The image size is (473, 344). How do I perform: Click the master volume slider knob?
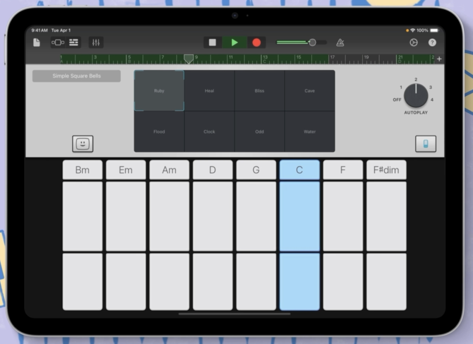pos(312,42)
